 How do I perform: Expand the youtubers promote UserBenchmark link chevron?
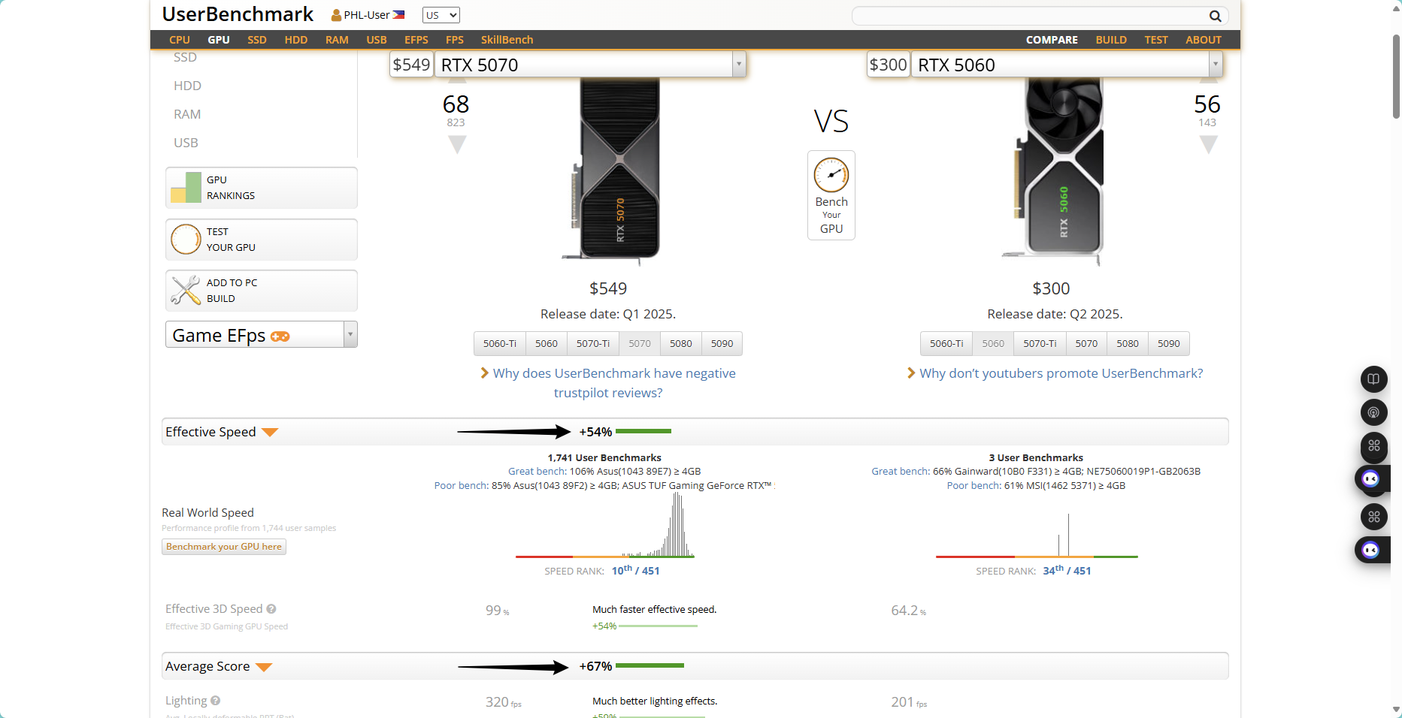[911, 373]
